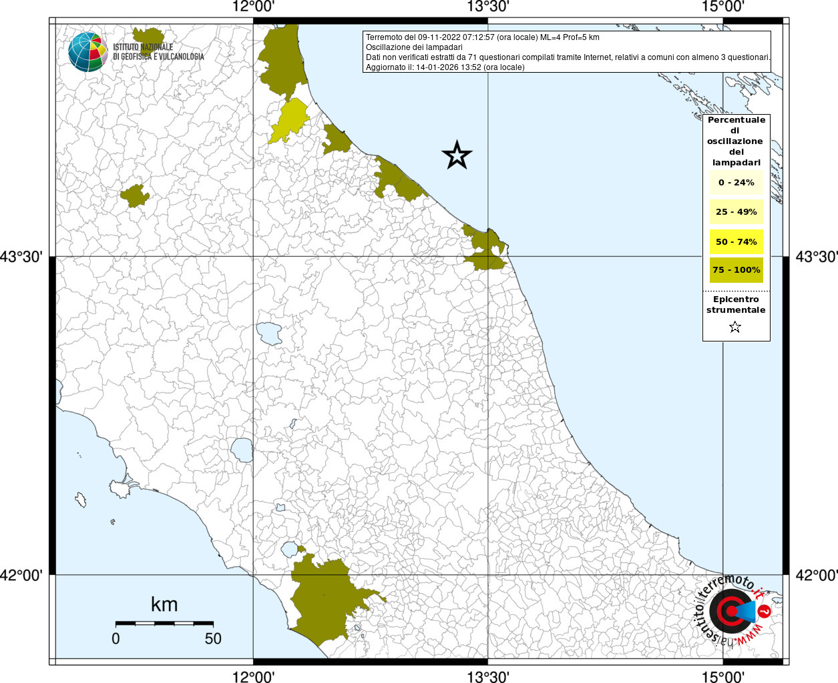Select the 25 - 49% legend swatch
The image size is (838, 683).
coord(736,212)
